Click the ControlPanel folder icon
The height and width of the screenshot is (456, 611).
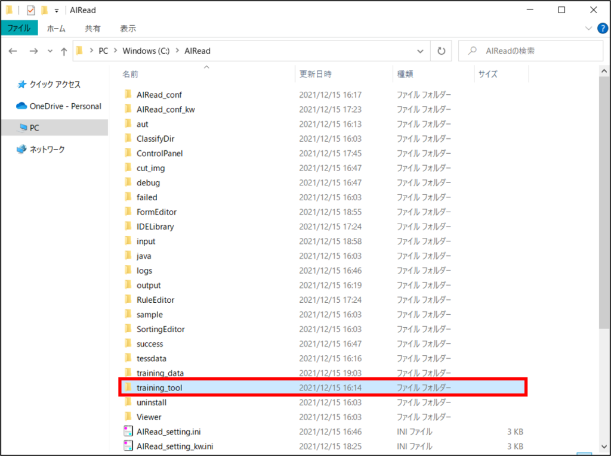click(128, 153)
